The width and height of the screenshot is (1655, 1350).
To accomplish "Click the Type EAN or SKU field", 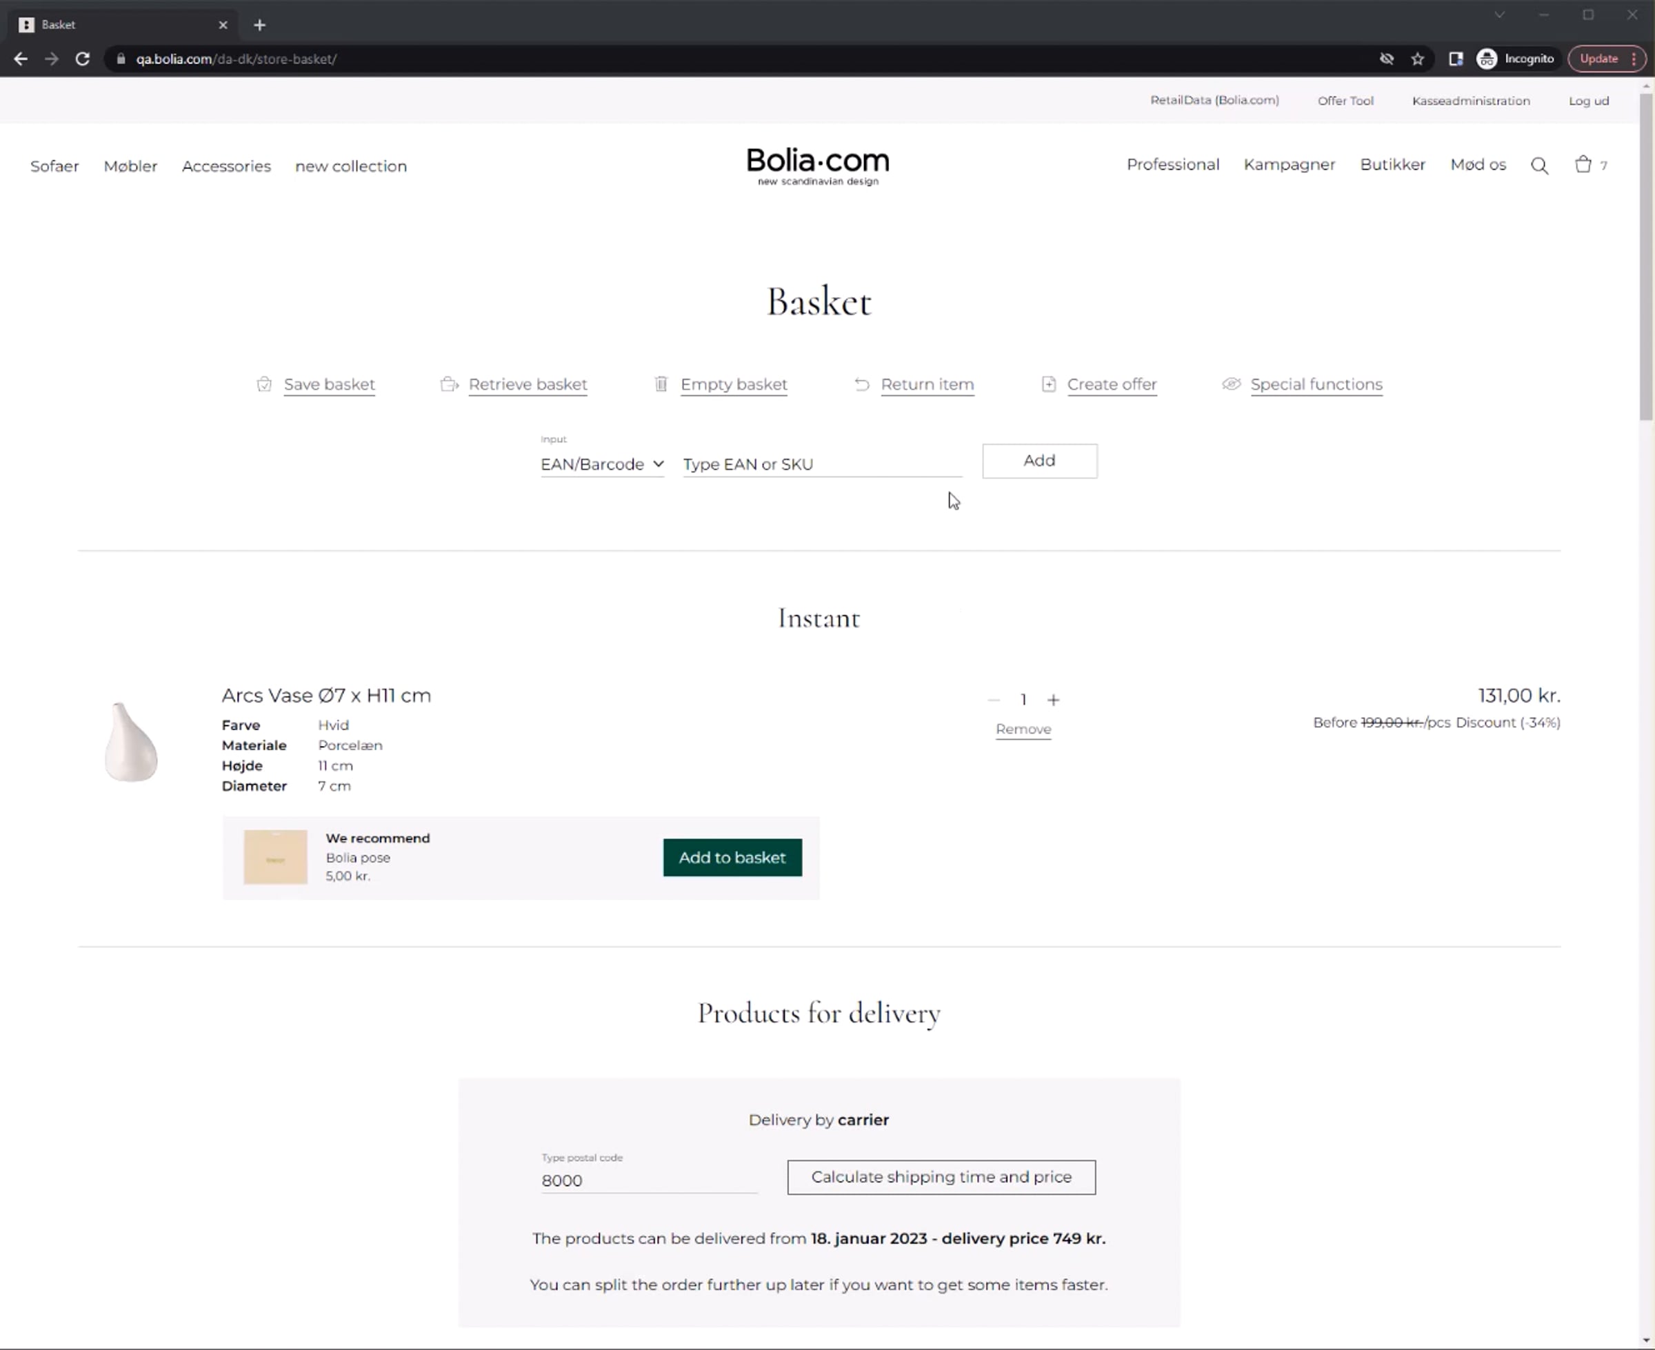I will click(821, 464).
